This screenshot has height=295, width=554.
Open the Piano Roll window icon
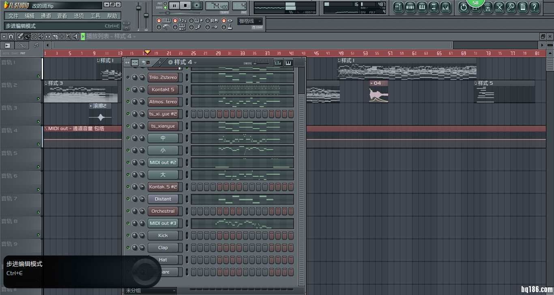click(x=422, y=7)
